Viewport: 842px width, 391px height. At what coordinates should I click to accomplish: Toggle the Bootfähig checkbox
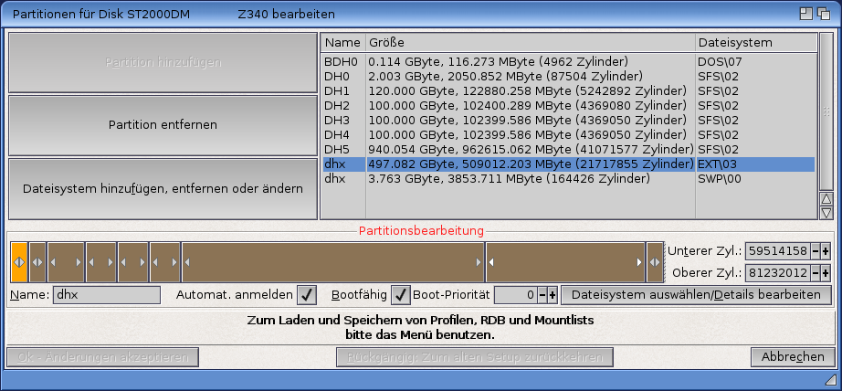(x=400, y=295)
